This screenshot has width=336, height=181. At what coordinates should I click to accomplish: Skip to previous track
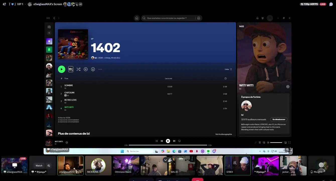point(162,141)
